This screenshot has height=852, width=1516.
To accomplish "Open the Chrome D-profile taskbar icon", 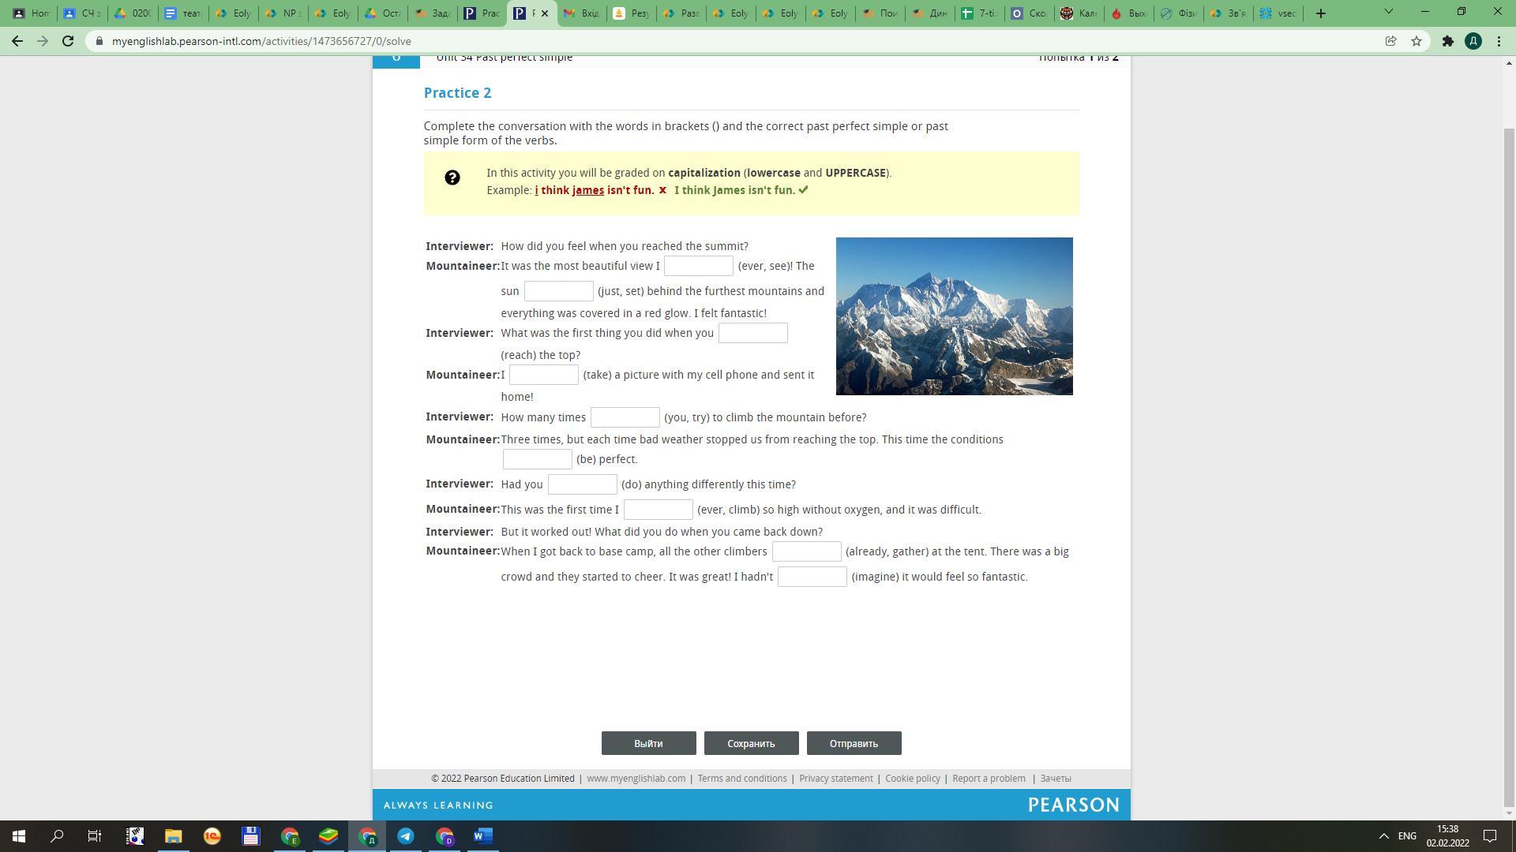I will pyautogui.click(x=445, y=836).
